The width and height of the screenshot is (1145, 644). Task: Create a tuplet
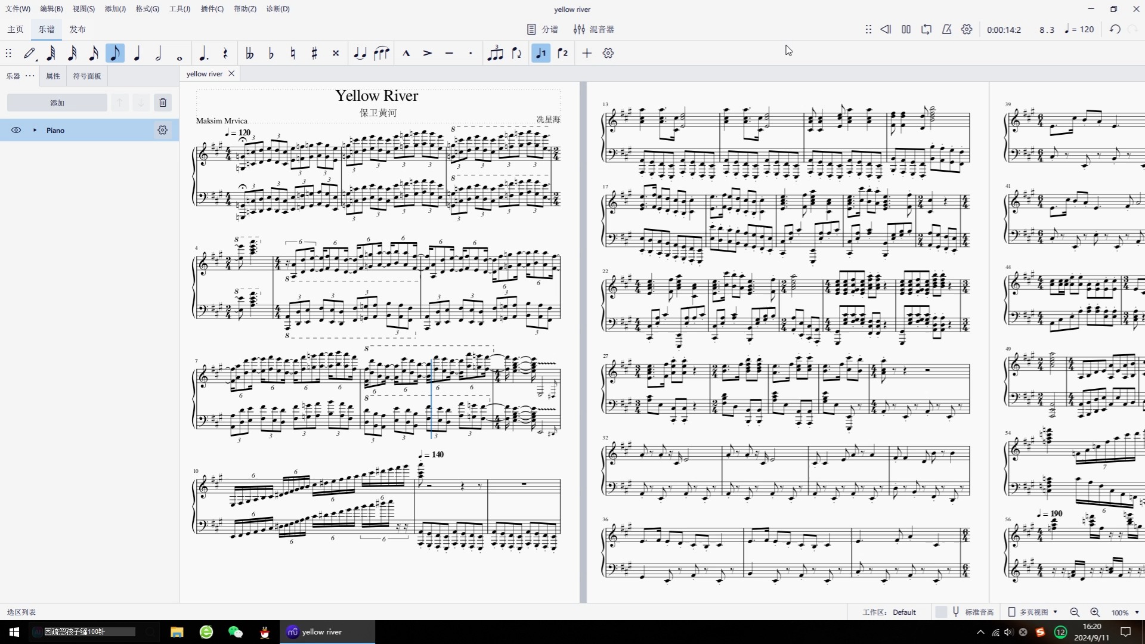(x=495, y=53)
